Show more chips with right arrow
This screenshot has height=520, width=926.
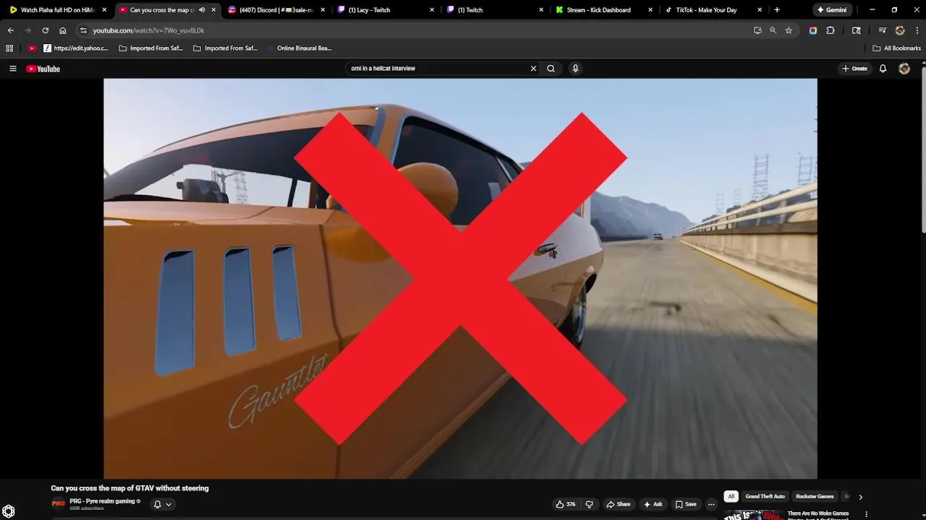pyautogui.click(x=860, y=497)
